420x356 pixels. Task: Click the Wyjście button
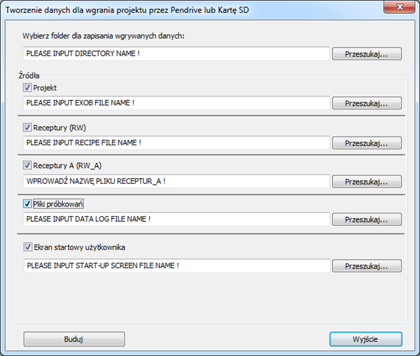pyautogui.click(x=366, y=339)
